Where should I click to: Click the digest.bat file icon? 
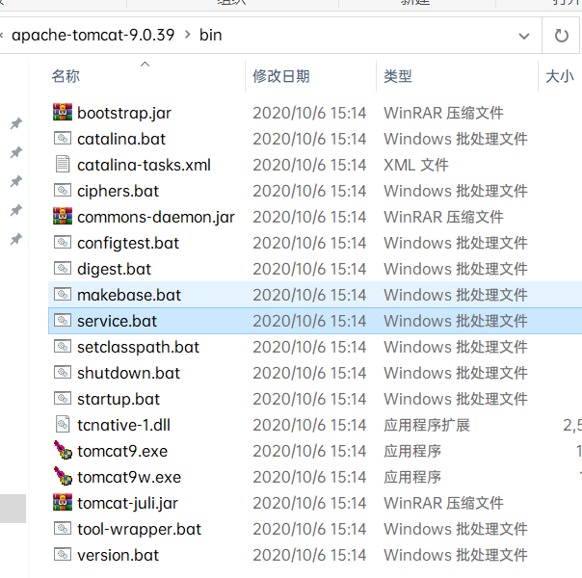click(63, 268)
